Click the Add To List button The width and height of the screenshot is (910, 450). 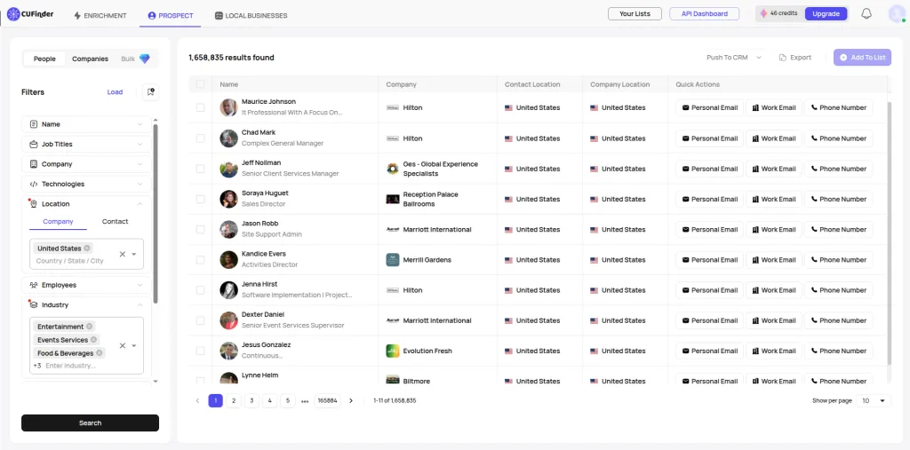862,58
